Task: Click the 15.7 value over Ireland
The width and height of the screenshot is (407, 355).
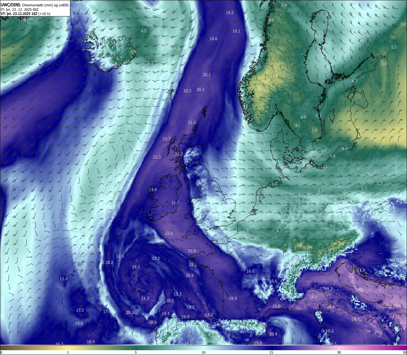Action: tap(175, 203)
